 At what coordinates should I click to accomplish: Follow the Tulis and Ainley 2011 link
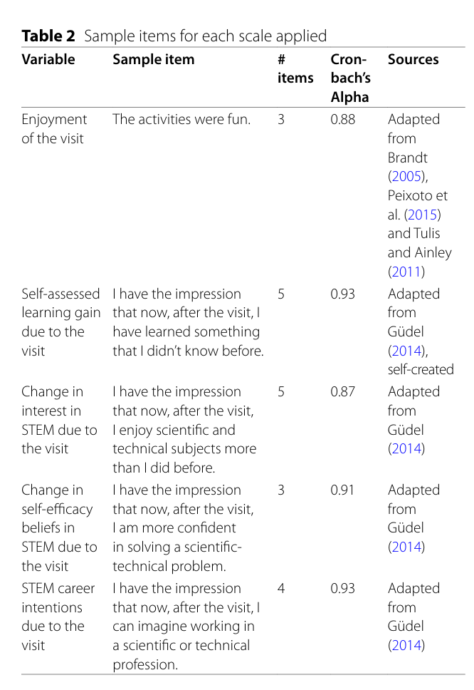coord(406,272)
